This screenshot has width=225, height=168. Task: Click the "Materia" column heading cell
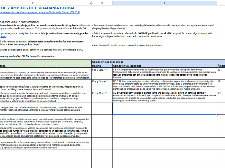coord(102,66)
